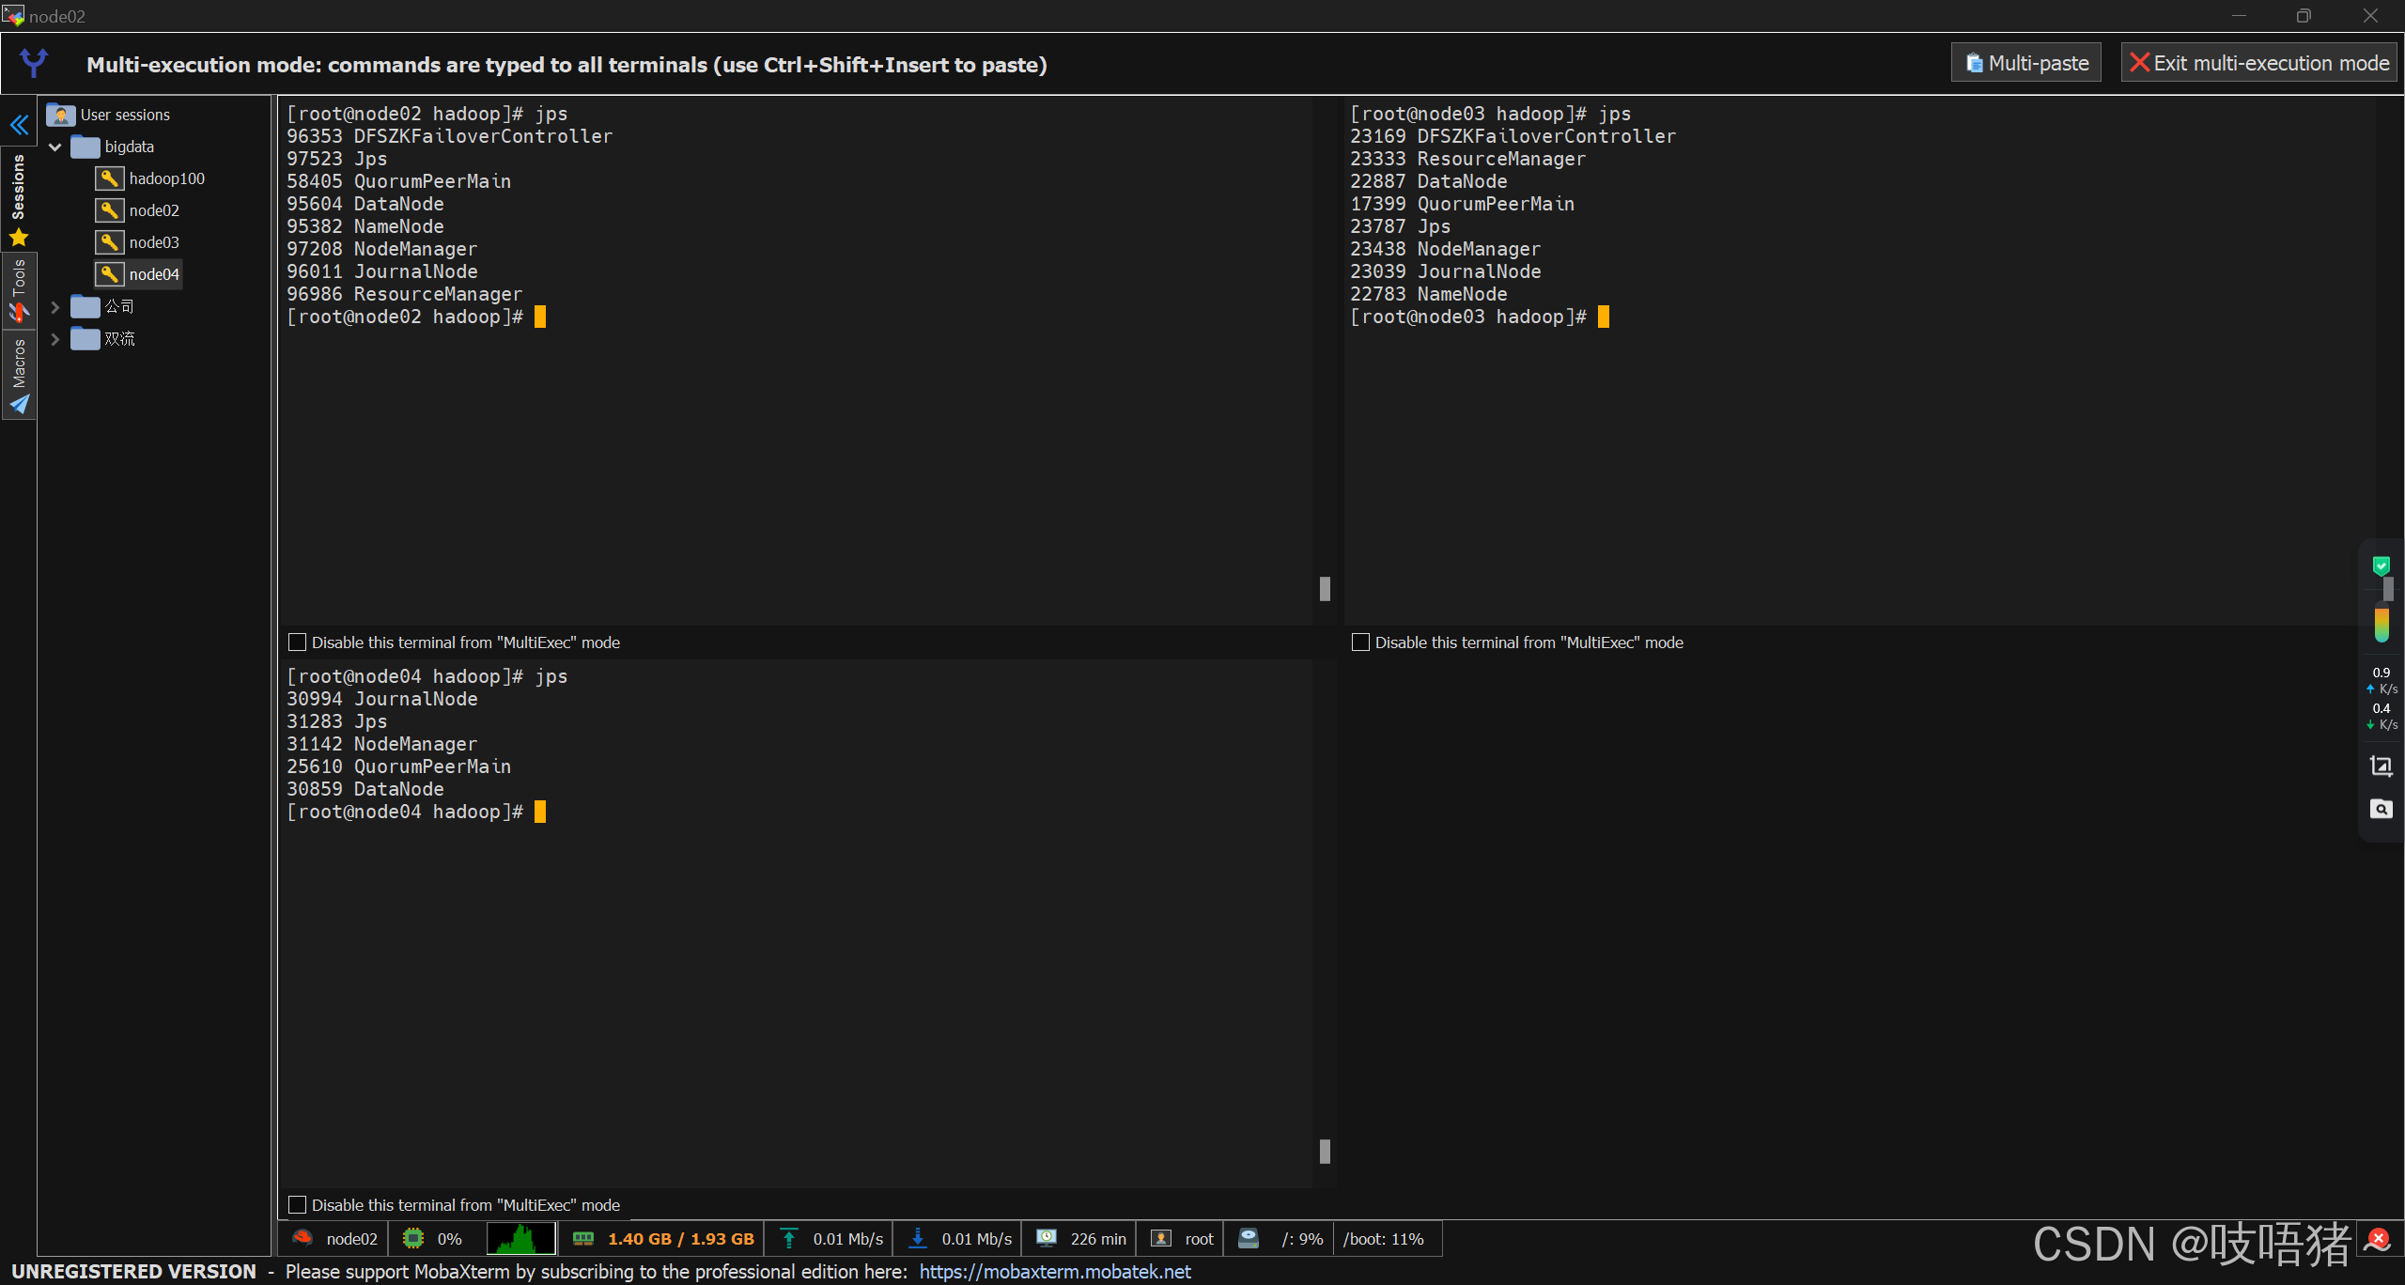Open the hadoop100 session icon
Screen dimensions: 2405x1285
(110, 178)
